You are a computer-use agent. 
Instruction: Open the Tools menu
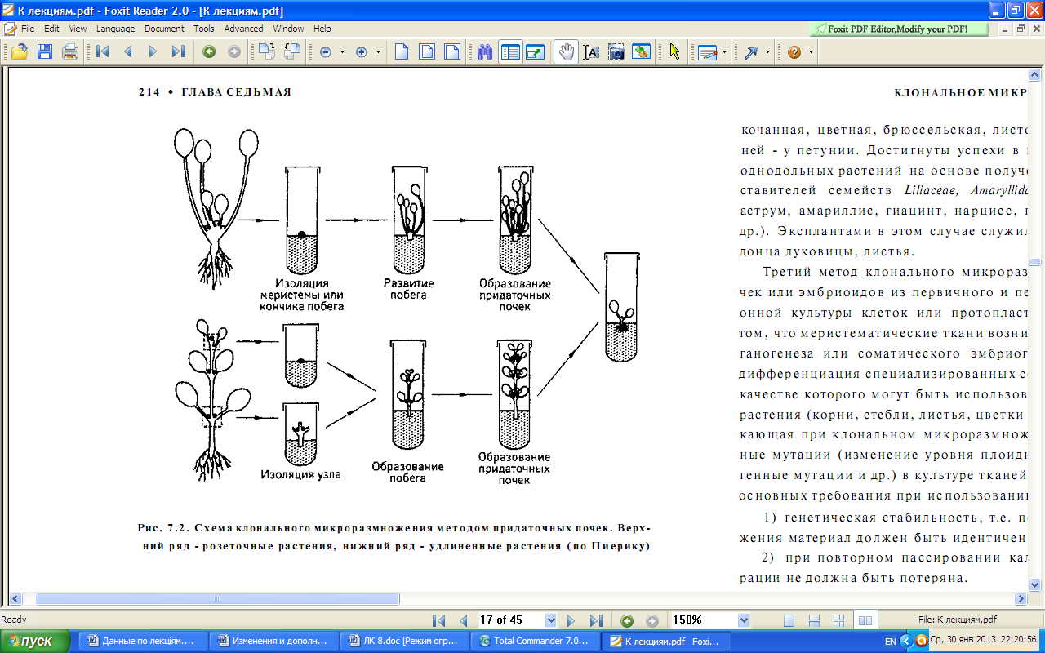pos(204,29)
